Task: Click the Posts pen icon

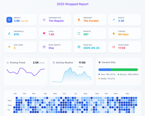Action: 114,20
